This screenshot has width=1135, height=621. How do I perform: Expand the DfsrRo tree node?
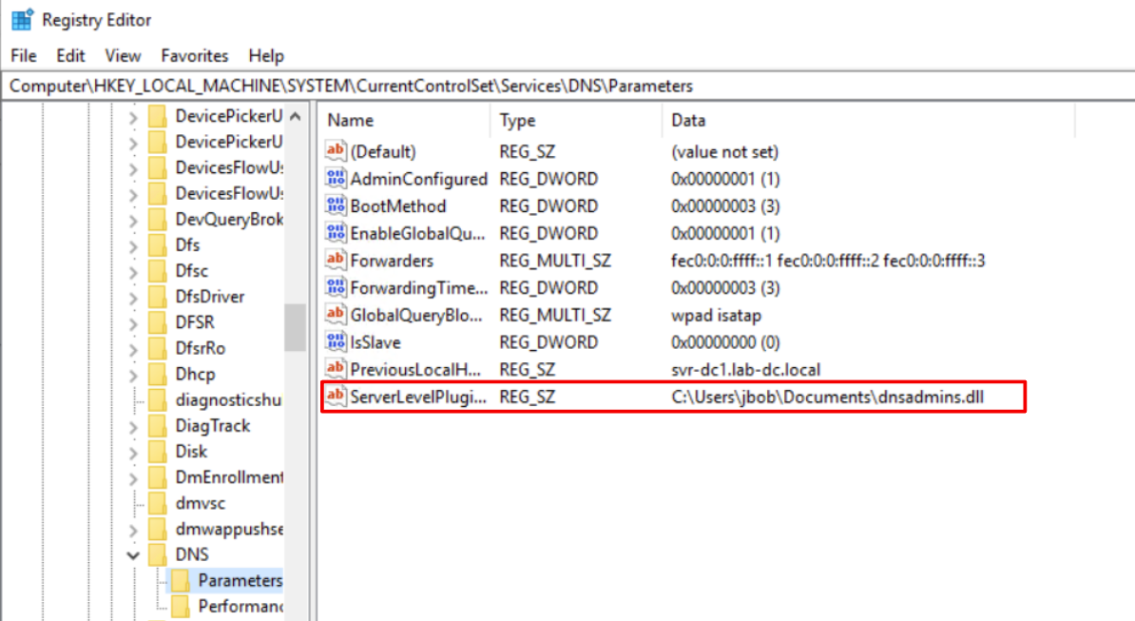(133, 349)
